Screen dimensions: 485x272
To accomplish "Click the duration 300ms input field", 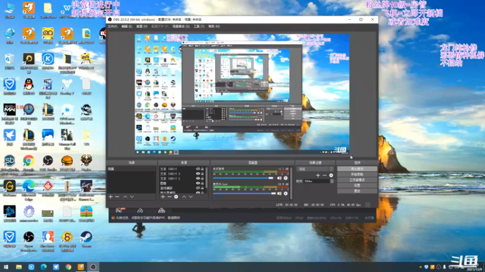I will tap(316, 181).
